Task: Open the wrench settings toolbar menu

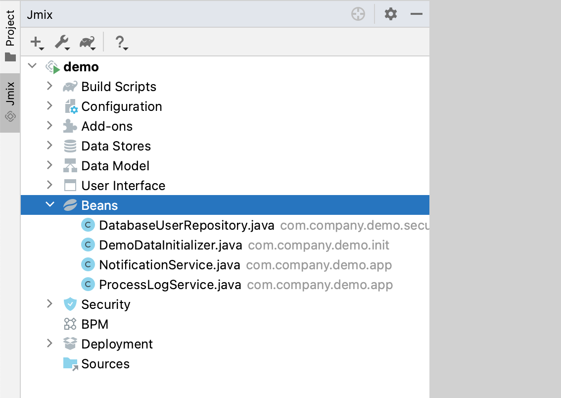Action: (62, 42)
